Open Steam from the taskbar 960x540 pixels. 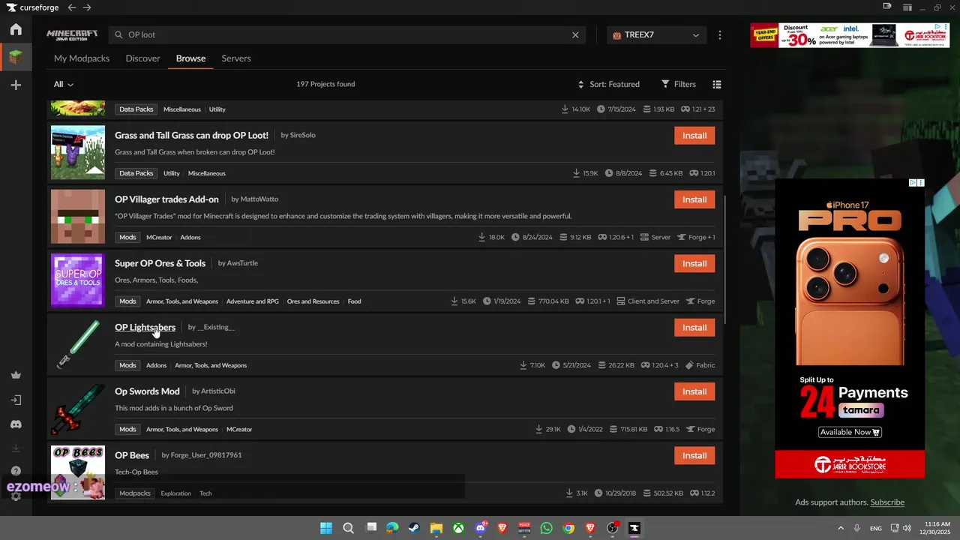pos(414,528)
